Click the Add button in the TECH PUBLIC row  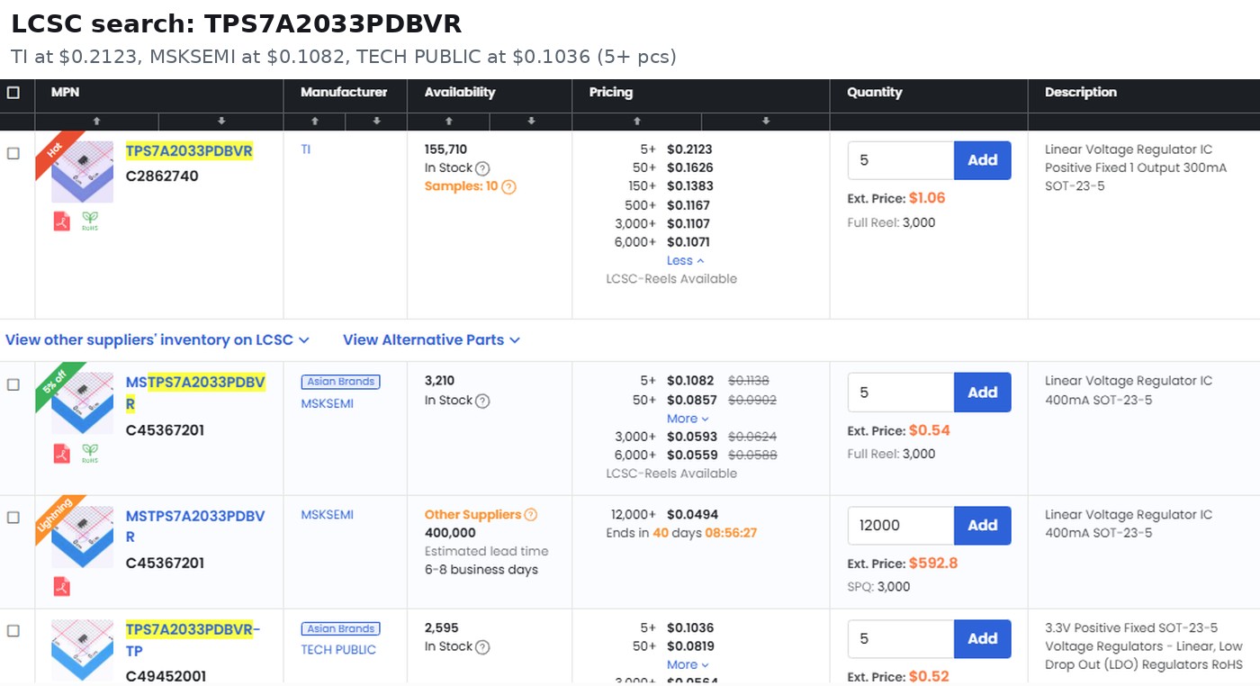pyautogui.click(x=982, y=638)
